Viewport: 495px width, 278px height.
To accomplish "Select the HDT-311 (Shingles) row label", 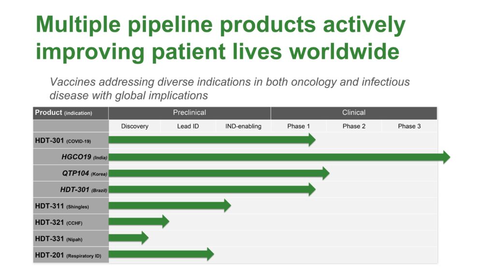I will click(71, 206).
